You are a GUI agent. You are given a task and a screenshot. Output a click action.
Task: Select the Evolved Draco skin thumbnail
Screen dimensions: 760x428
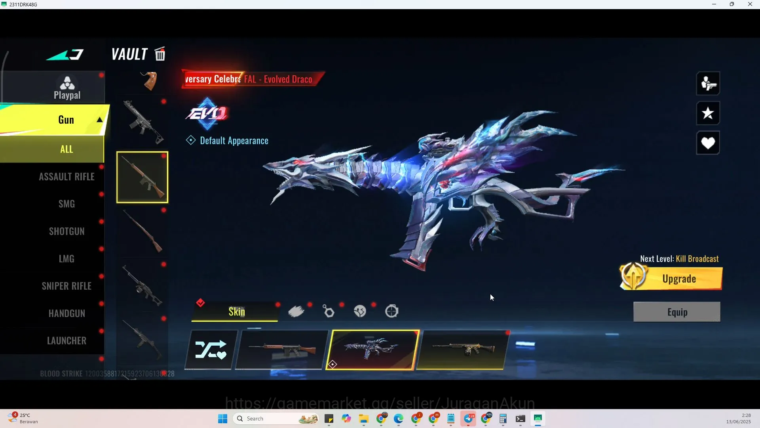tap(372, 350)
